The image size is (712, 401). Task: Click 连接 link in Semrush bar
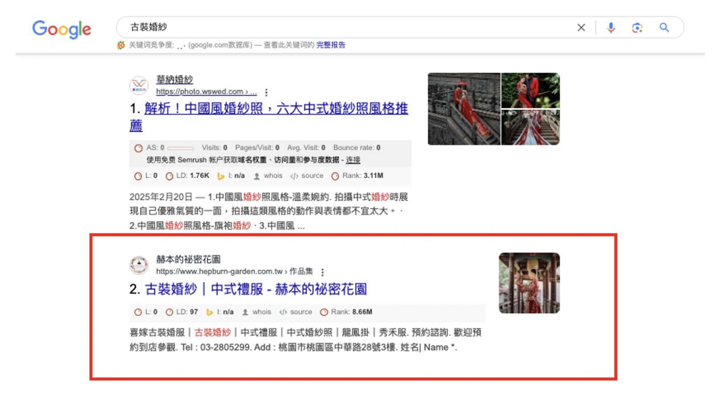(353, 160)
